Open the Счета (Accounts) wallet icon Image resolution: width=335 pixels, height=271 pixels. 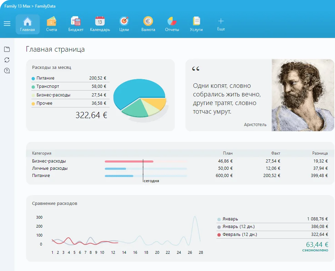[51, 22]
